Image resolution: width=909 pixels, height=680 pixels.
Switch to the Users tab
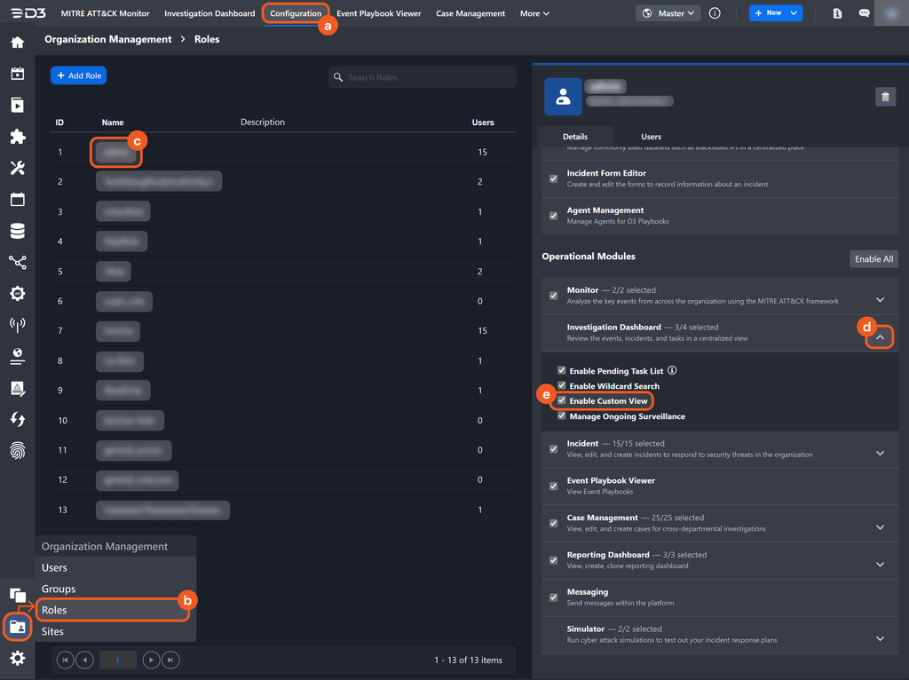point(651,137)
